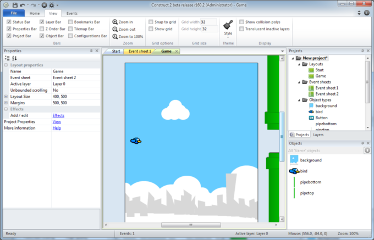This screenshot has height=240, width=374.
Task: Toggle the Layer Bar checkbox
Action: coord(42,22)
